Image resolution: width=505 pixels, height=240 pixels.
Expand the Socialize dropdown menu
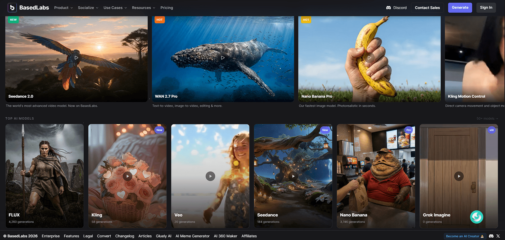point(88,8)
